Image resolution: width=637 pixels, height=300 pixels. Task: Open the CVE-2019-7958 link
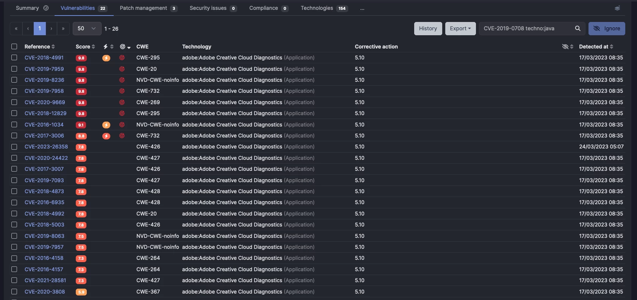tap(44, 91)
